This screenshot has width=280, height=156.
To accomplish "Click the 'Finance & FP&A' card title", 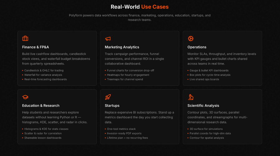I will pyautogui.click(x=36, y=47).
